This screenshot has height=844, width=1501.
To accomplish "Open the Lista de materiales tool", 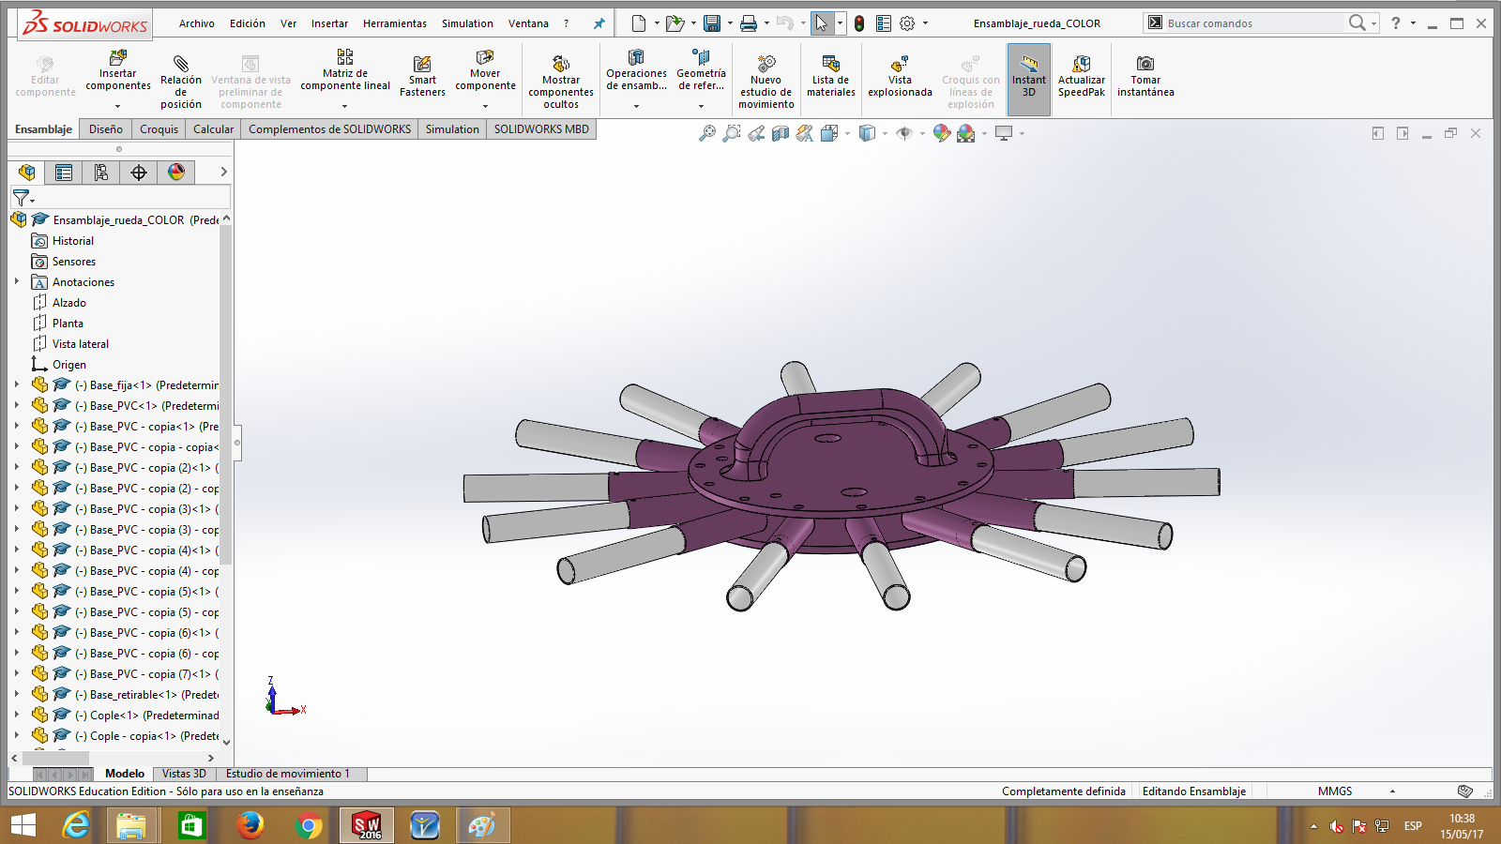I will tap(831, 76).
